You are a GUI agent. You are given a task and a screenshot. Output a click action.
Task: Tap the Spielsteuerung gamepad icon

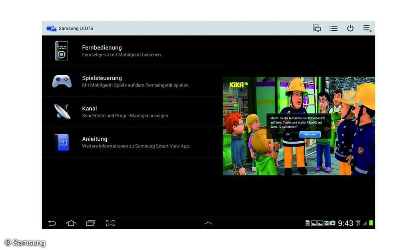coord(62,81)
